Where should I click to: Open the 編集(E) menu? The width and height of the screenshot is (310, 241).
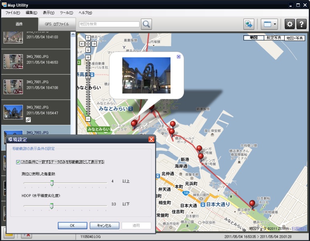tap(31, 13)
